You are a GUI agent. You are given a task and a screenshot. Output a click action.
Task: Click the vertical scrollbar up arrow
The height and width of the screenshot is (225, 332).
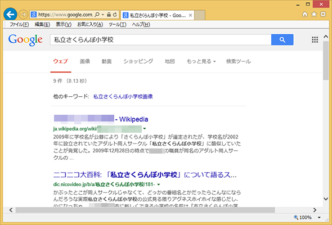click(326, 37)
